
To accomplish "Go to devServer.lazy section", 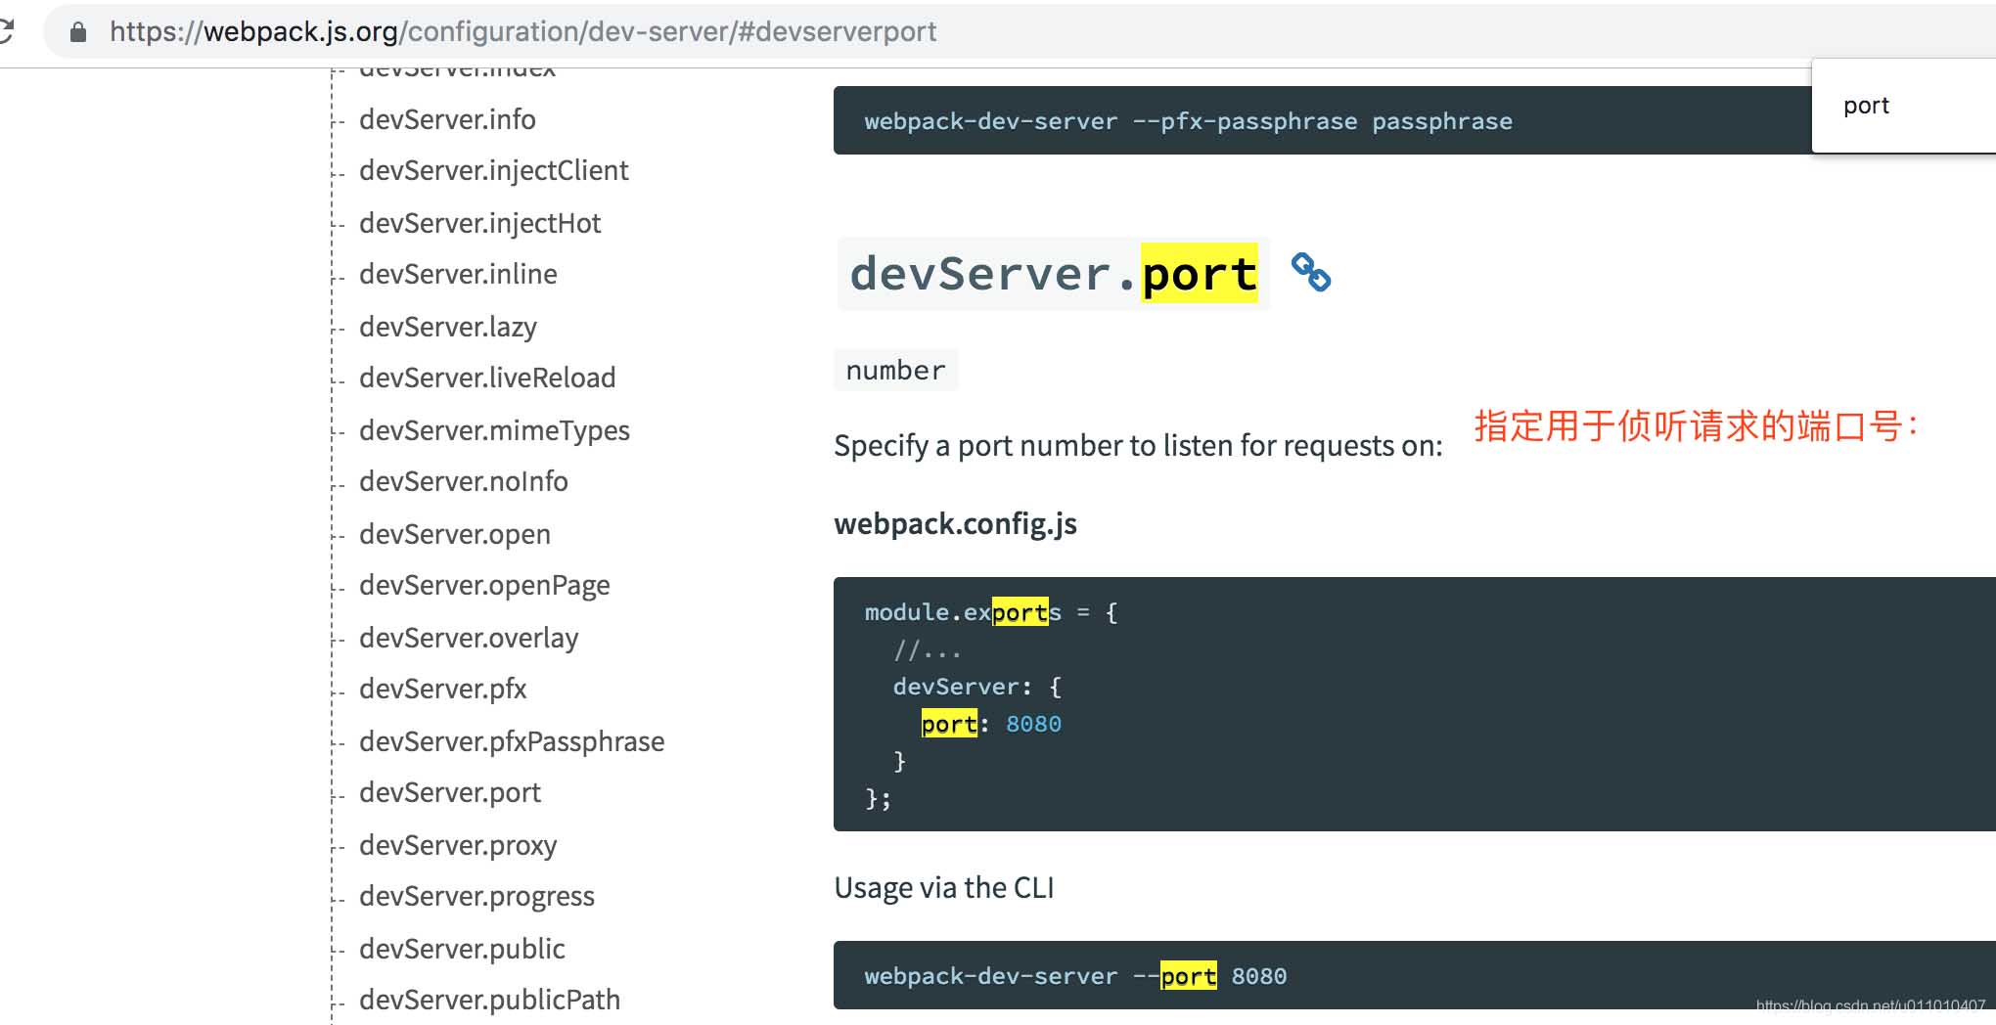I will tap(448, 327).
